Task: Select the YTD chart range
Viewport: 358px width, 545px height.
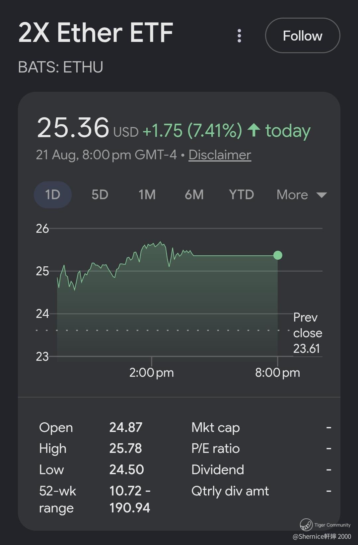Action: [242, 195]
